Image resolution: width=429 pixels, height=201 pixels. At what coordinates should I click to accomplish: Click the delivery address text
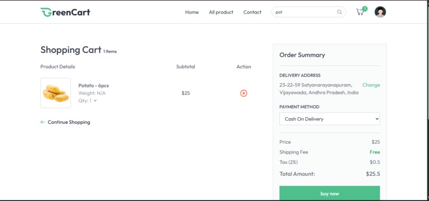pos(319,89)
